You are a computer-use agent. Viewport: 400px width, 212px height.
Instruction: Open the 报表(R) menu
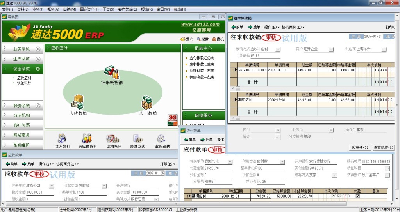point(147,9)
